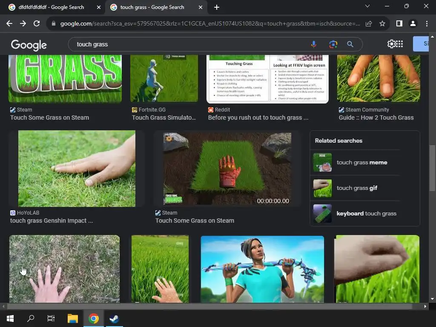Screen dimensions: 436x327
Task: Open the hand in tall green grass image
Action: (x=160, y=269)
